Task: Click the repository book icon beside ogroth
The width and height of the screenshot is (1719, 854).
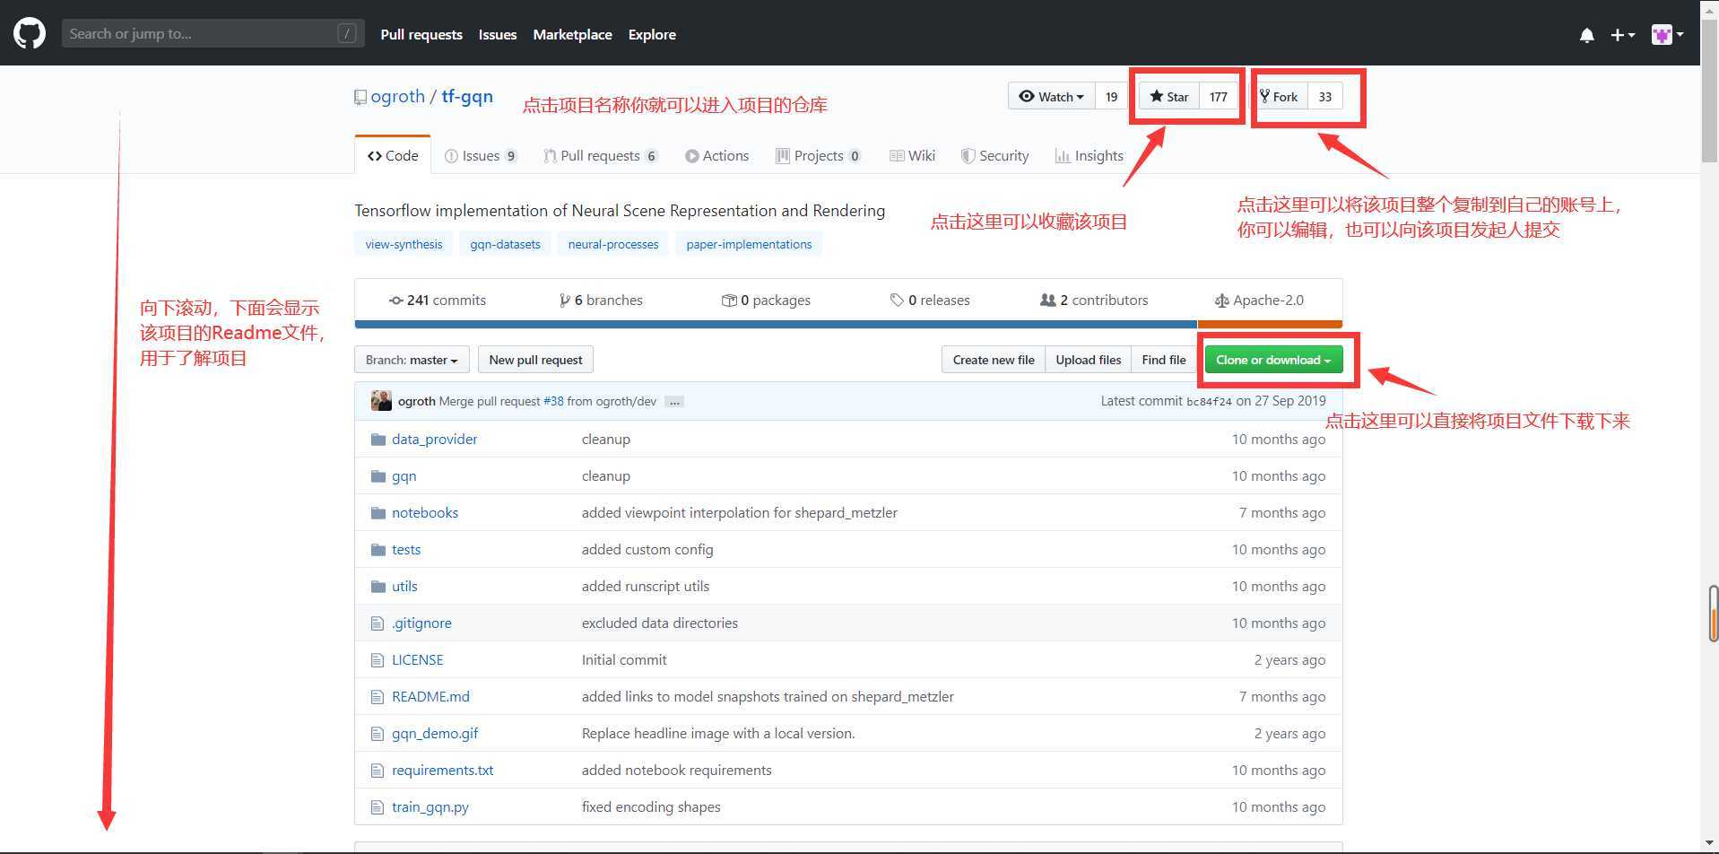Action: pyautogui.click(x=360, y=97)
